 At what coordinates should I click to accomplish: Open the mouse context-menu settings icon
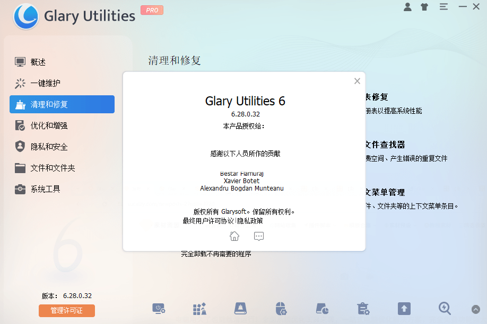281,309
